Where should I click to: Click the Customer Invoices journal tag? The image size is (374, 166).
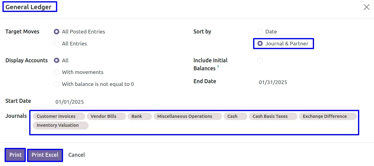(x=56, y=116)
